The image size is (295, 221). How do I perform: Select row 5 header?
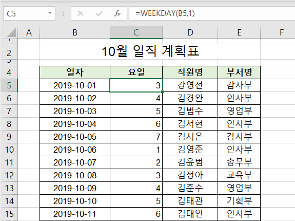tap(9, 85)
